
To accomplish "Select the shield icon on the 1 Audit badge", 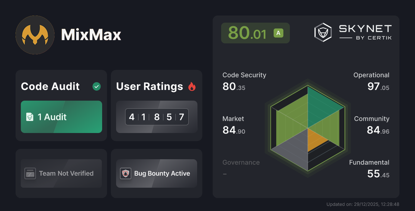I will 29,117.
